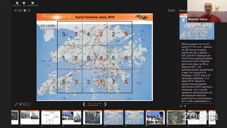This screenshot has height=128, width=227.
Task: Click the Use Slide Show button
Action: point(33,4)
